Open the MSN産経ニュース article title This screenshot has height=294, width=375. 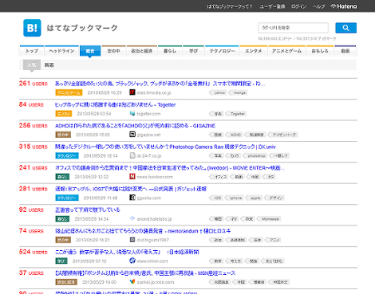tap(145, 272)
